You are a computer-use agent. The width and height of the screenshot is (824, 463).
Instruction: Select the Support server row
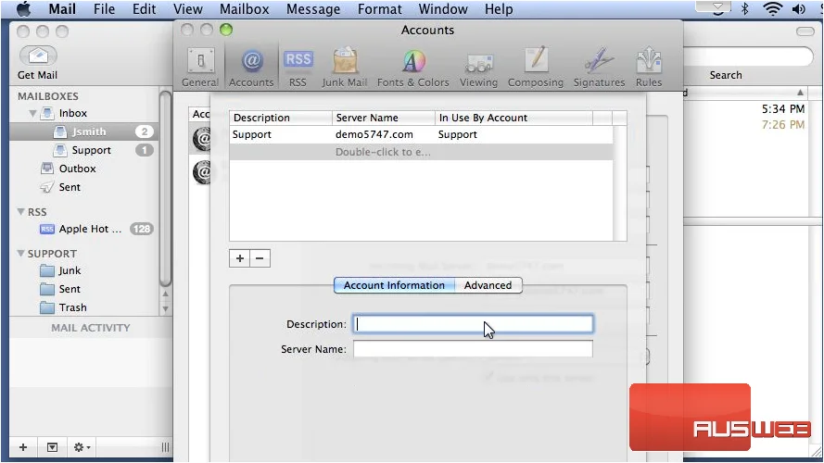click(x=421, y=134)
